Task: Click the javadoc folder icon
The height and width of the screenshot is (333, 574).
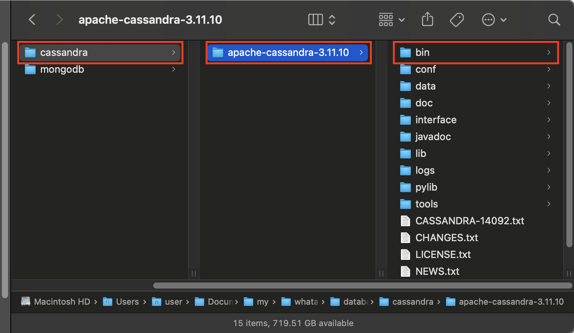Action: click(x=406, y=137)
